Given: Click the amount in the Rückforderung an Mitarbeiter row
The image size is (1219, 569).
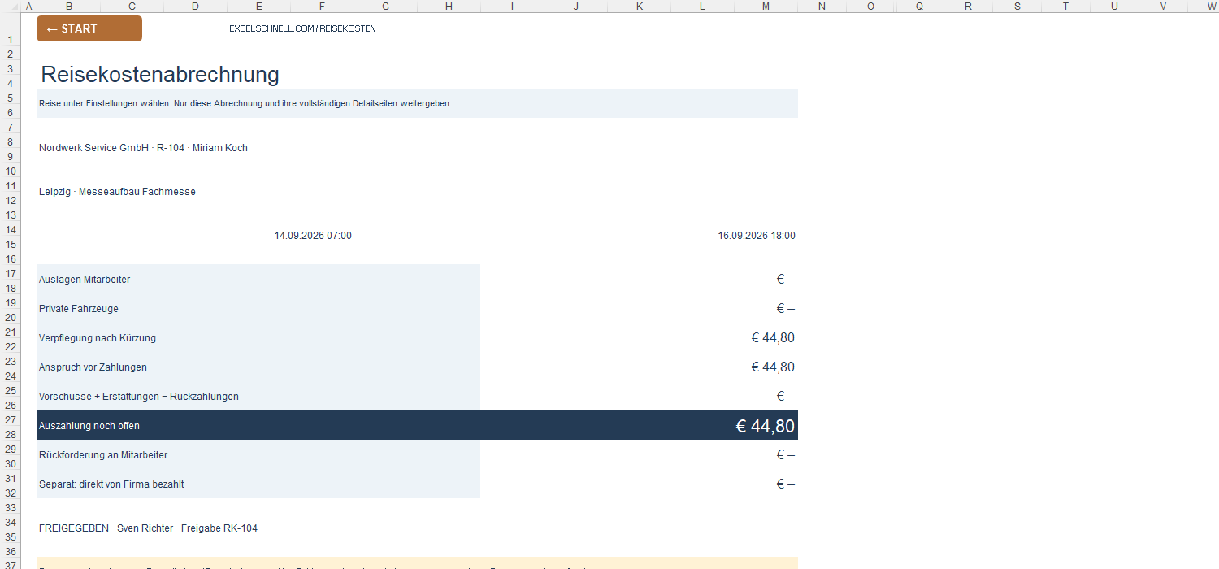Looking at the screenshot, I should (x=785, y=455).
